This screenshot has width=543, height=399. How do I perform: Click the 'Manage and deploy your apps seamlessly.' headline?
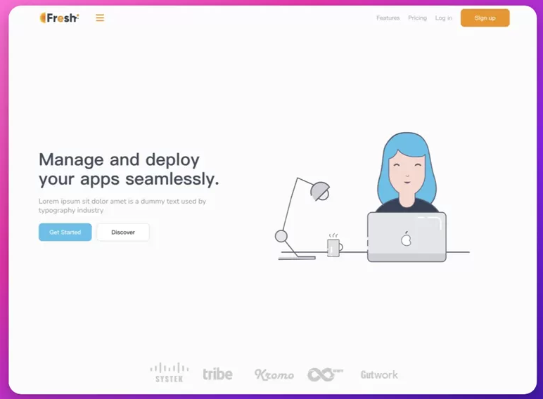[x=129, y=169]
